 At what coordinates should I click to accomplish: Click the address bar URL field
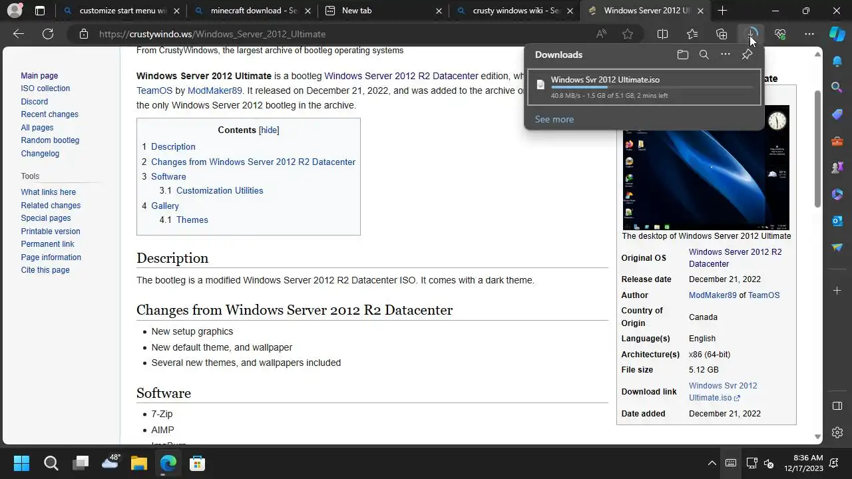coord(339,34)
